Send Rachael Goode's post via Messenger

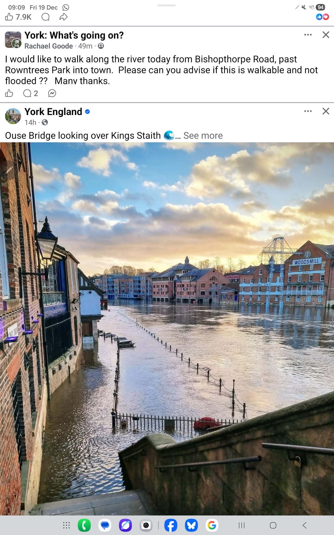pyautogui.click(x=52, y=93)
